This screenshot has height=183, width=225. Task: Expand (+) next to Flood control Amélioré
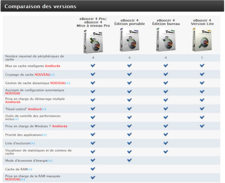tap(44, 109)
